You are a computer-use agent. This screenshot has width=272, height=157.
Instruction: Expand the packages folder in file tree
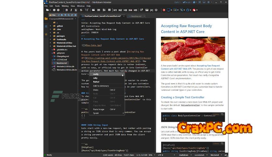pyautogui.click(x=50, y=36)
